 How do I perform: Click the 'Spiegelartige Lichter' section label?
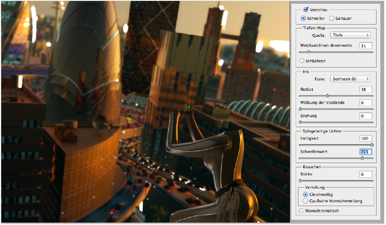click(322, 131)
